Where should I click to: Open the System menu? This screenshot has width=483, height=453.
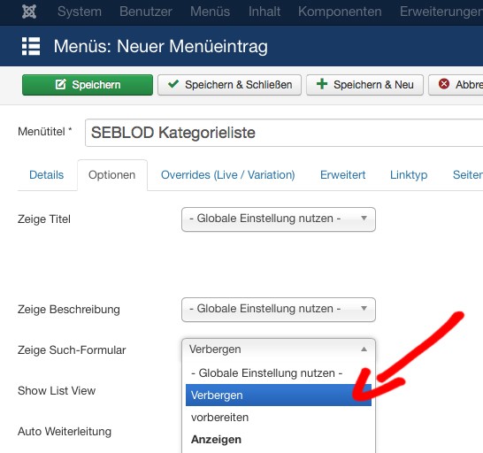pos(80,12)
